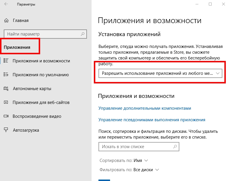The image size is (229, 181).
Task: Click the Автономные карты map icon
Action: (x=6, y=88)
